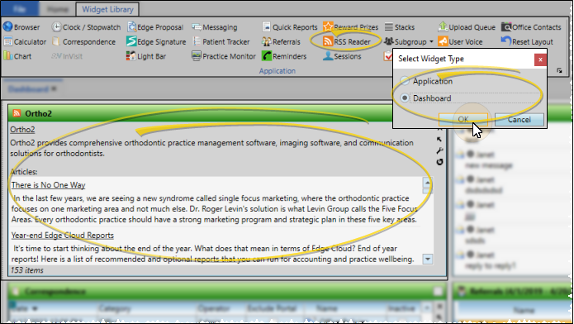Open the Light Bar widget
This screenshot has width=574, height=324.
tap(146, 56)
